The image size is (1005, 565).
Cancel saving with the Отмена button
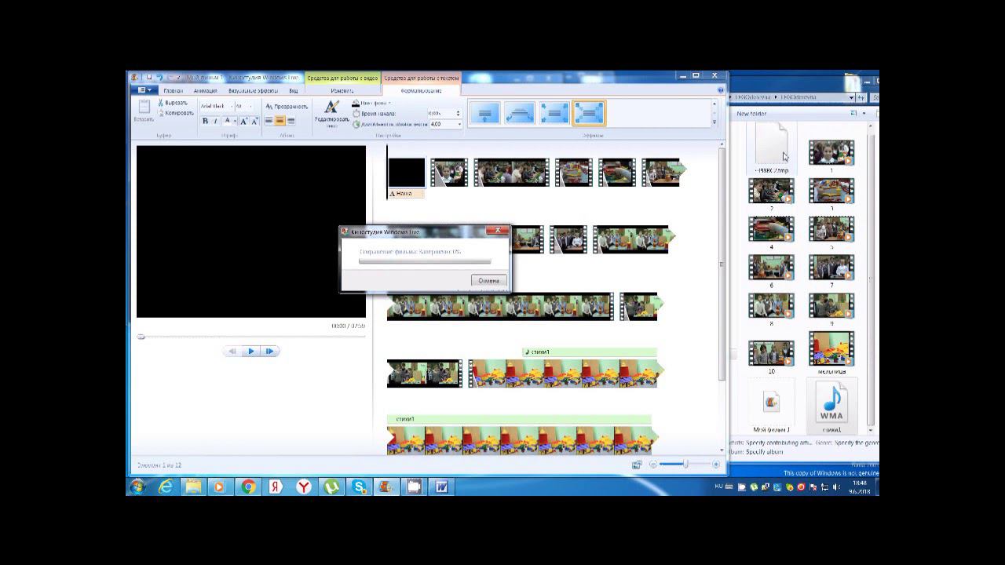(488, 280)
